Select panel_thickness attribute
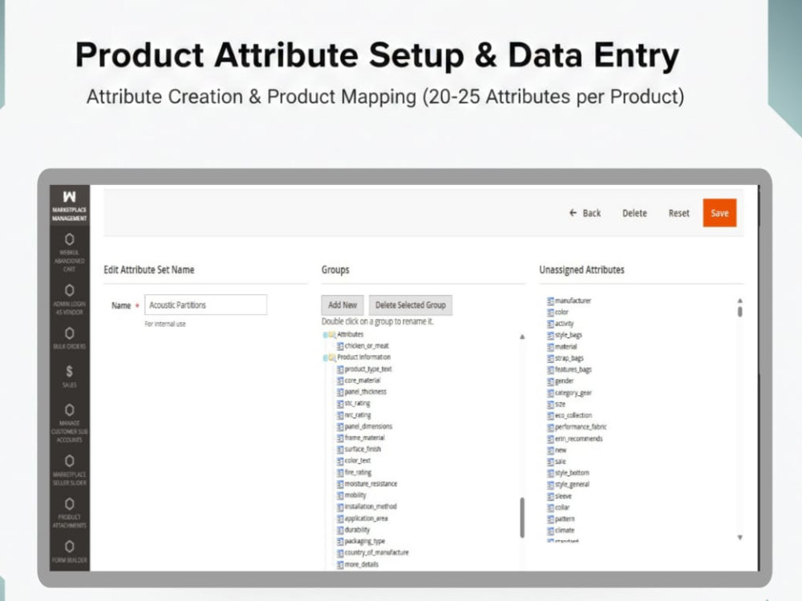This screenshot has width=802, height=601. [362, 392]
